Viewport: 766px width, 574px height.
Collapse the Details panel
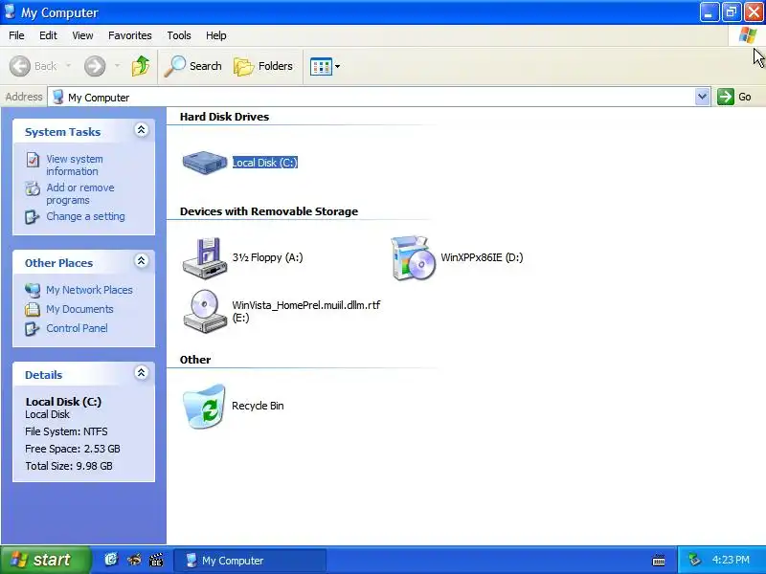[x=141, y=373]
